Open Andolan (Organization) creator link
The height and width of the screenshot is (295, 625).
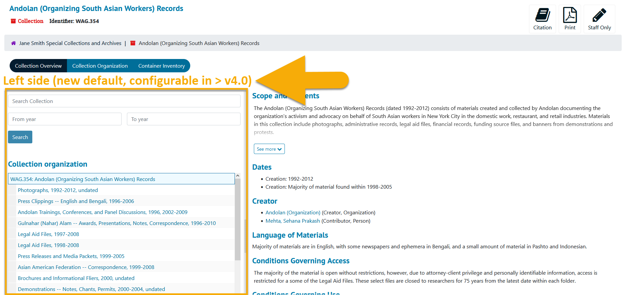click(293, 213)
